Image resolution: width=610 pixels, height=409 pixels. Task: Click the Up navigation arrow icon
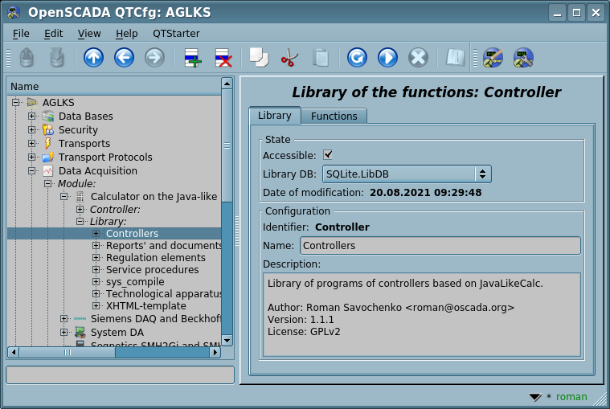point(93,58)
